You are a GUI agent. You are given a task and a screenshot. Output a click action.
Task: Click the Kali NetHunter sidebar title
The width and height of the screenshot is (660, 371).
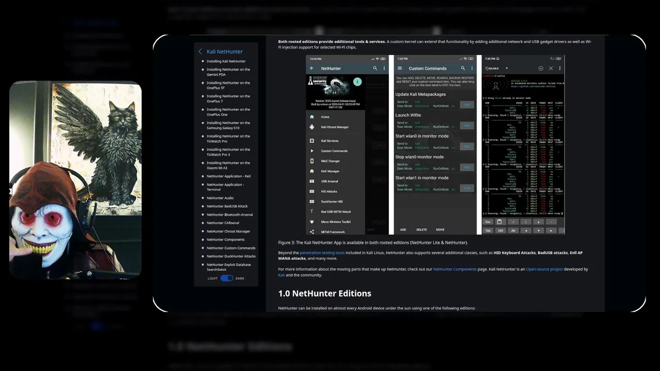(224, 52)
